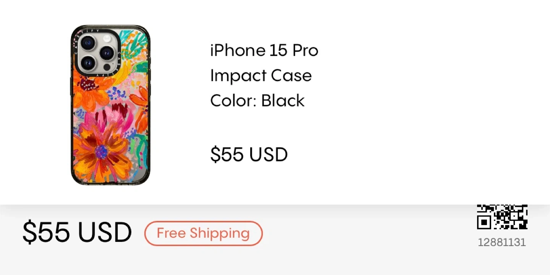Image resolution: width=550 pixels, height=275 pixels.
Task: Click the $55 USD price beside product image
Action: point(249,154)
